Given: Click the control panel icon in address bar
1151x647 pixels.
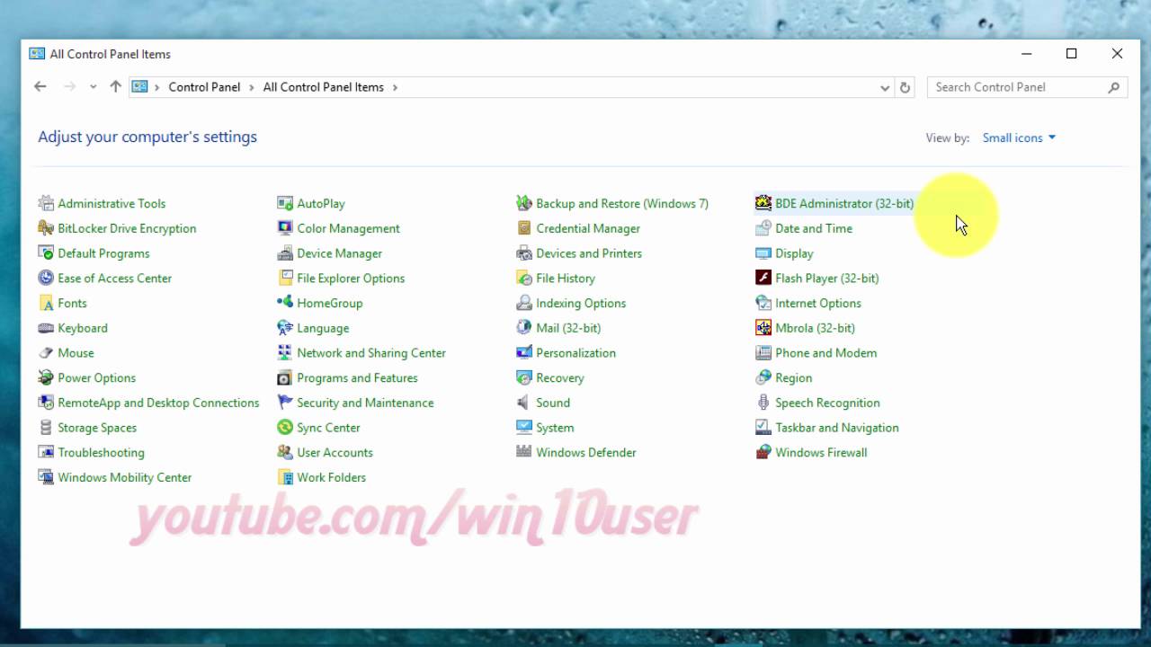Looking at the screenshot, I should 139,87.
